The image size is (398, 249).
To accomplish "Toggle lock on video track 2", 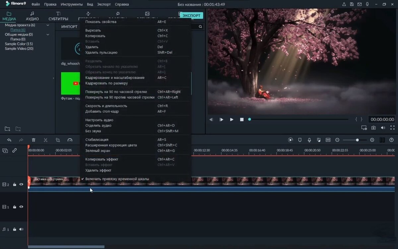I will click(15, 184).
